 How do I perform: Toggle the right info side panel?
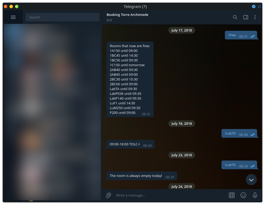tap(245, 17)
